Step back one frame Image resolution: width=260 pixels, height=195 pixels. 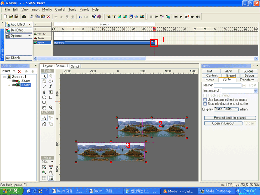tap(181, 16)
